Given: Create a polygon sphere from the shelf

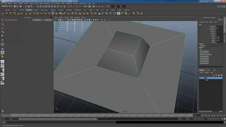Looking at the screenshot, I should 7,13.
